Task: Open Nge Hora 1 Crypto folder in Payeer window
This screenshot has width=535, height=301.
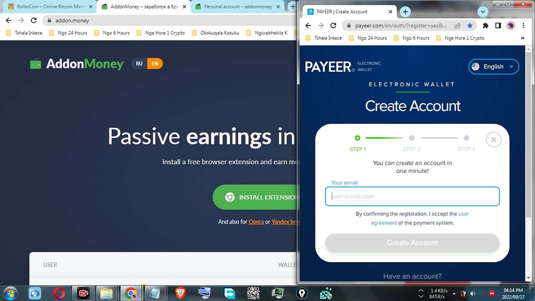Action: pos(460,38)
